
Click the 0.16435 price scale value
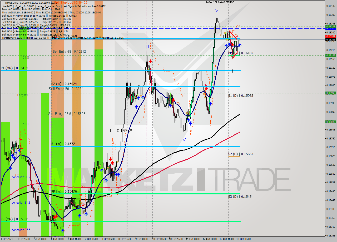330,6
